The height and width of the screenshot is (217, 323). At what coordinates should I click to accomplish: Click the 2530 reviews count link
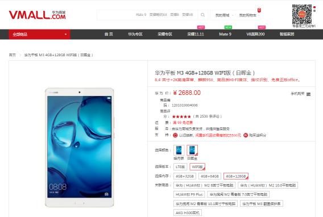[208, 116]
